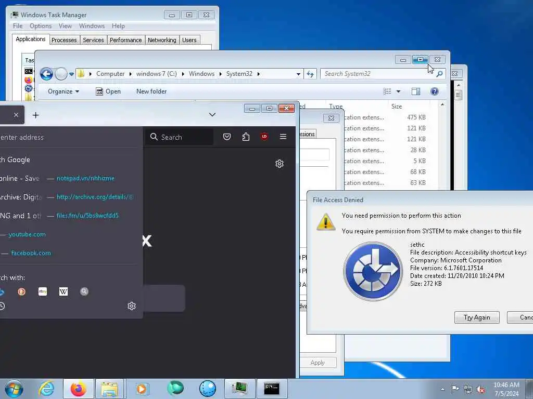Launch Internet Explorer from taskbar
The height and width of the screenshot is (399, 533).
point(46,389)
